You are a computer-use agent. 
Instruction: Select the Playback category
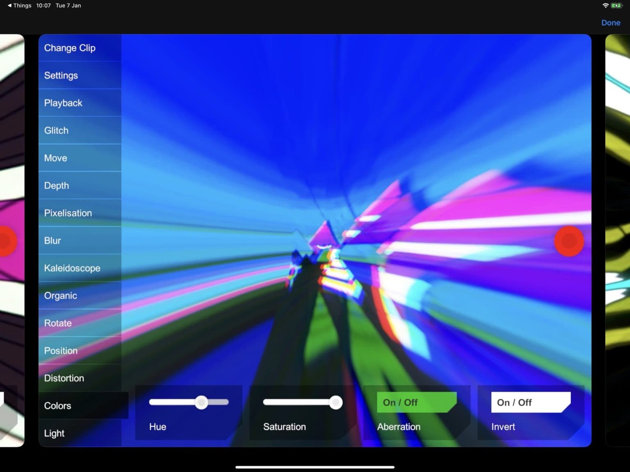tap(63, 103)
